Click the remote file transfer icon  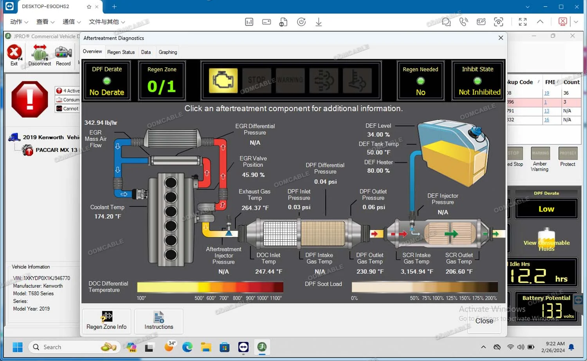coord(283,22)
